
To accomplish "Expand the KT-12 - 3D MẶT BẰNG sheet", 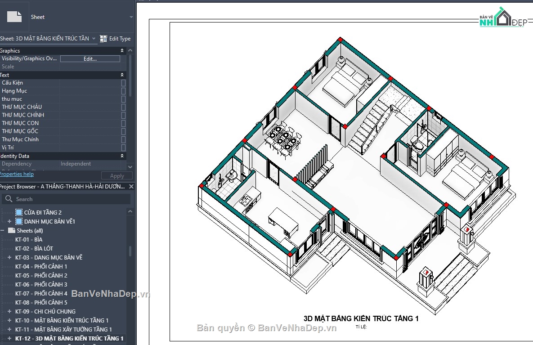I will pyautogui.click(x=9, y=338).
